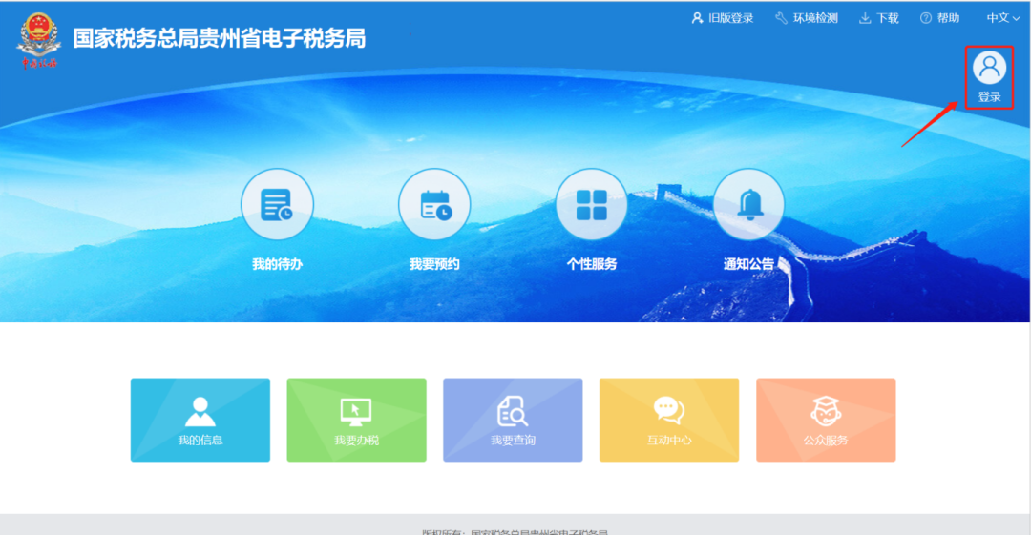The height and width of the screenshot is (535, 1031).
Task: Click the 登录 user avatar icon
Action: pyautogui.click(x=989, y=68)
